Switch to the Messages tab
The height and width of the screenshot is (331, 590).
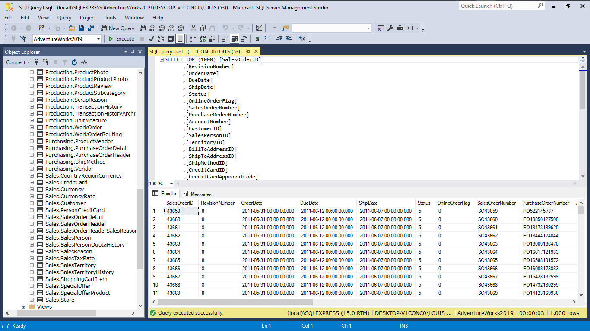pyautogui.click(x=197, y=194)
